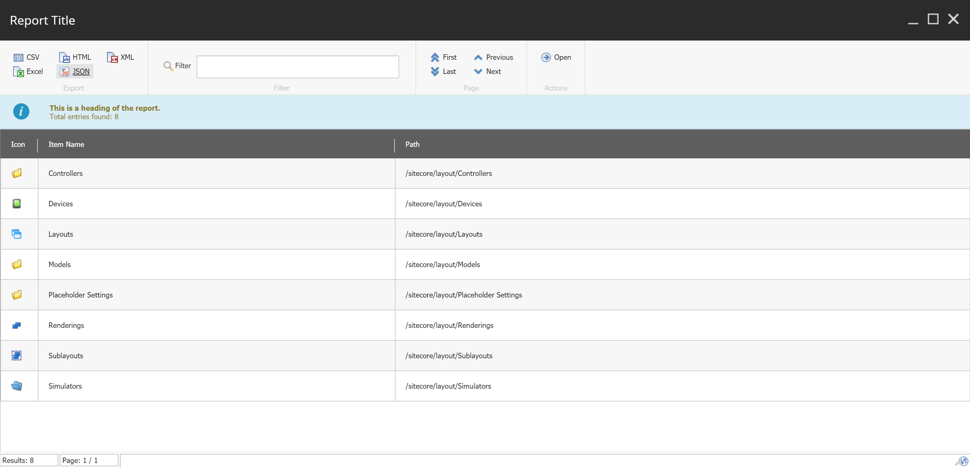This screenshot has width=970, height=468.
Task: Click the /sitecore/layout/Devices path cell
Action: coord(682,204)
